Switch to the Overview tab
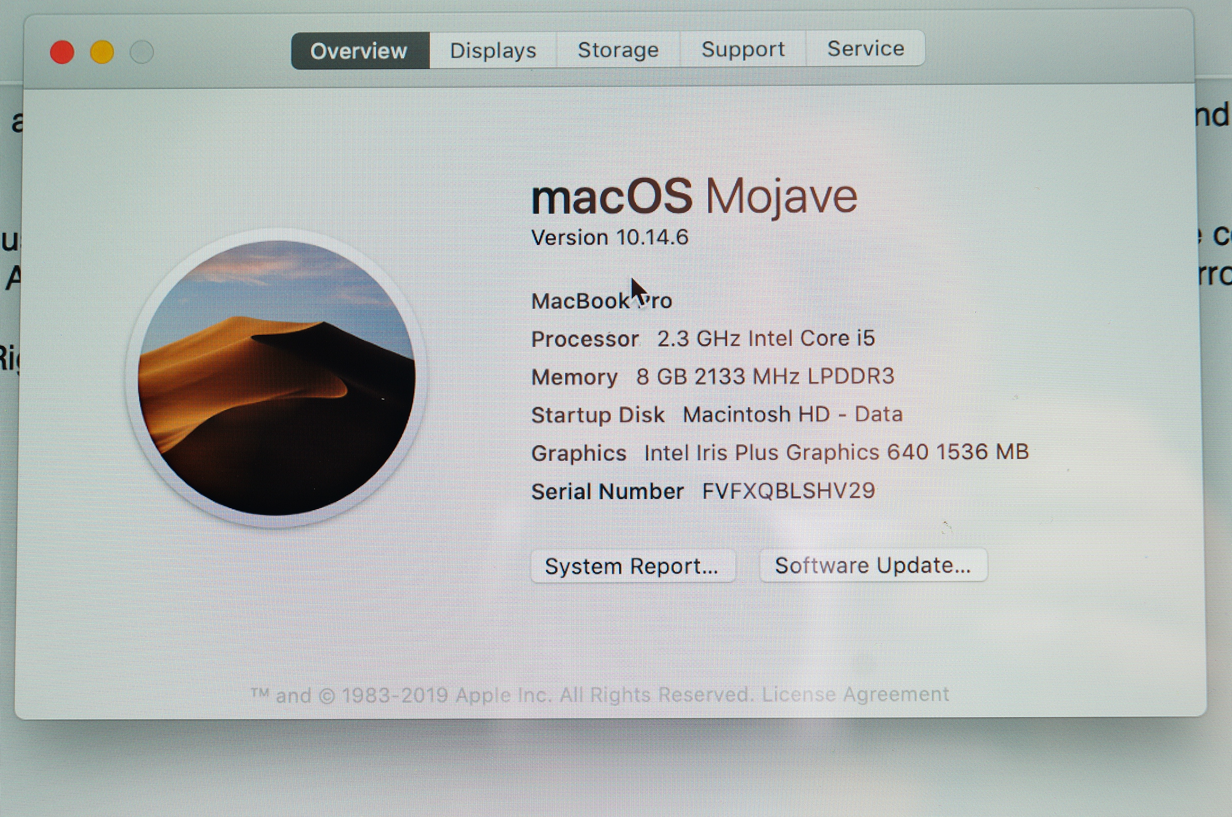1232x817 pixels. [360, 50]
